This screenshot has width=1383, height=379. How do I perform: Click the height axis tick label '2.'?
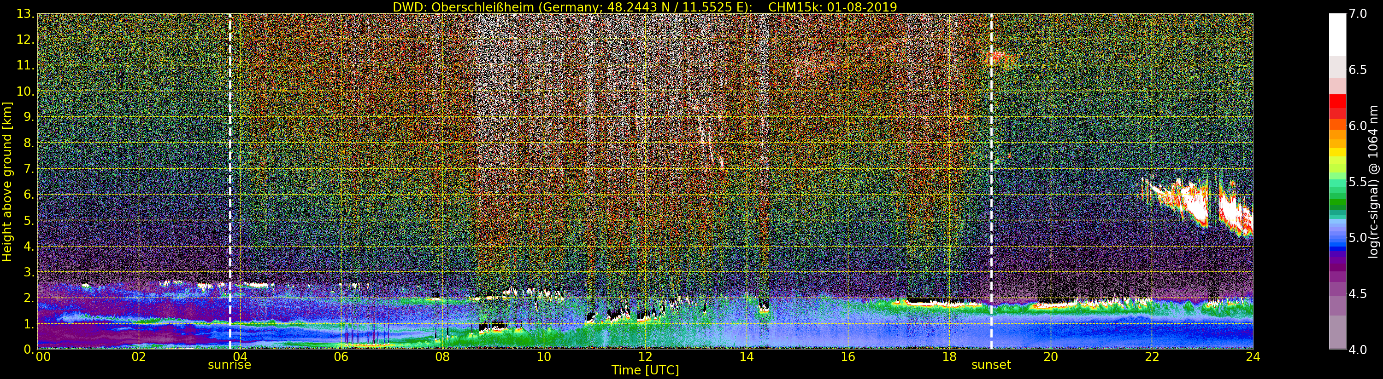pyautogui.click(x=29, y=298)
